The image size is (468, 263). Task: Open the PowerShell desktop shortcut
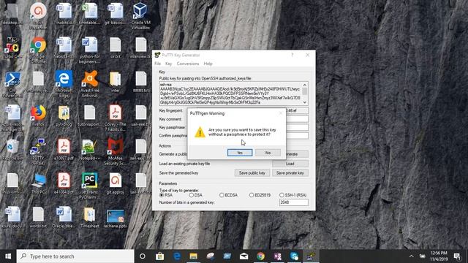12,84
